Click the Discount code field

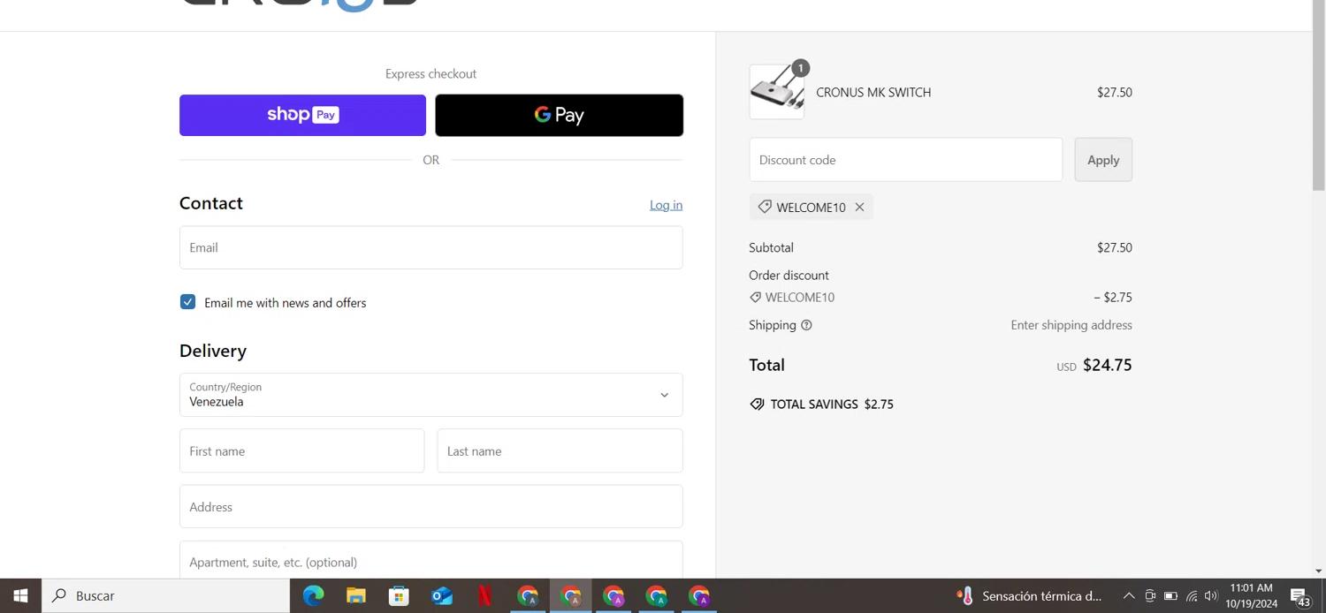(x=905, y=160)
